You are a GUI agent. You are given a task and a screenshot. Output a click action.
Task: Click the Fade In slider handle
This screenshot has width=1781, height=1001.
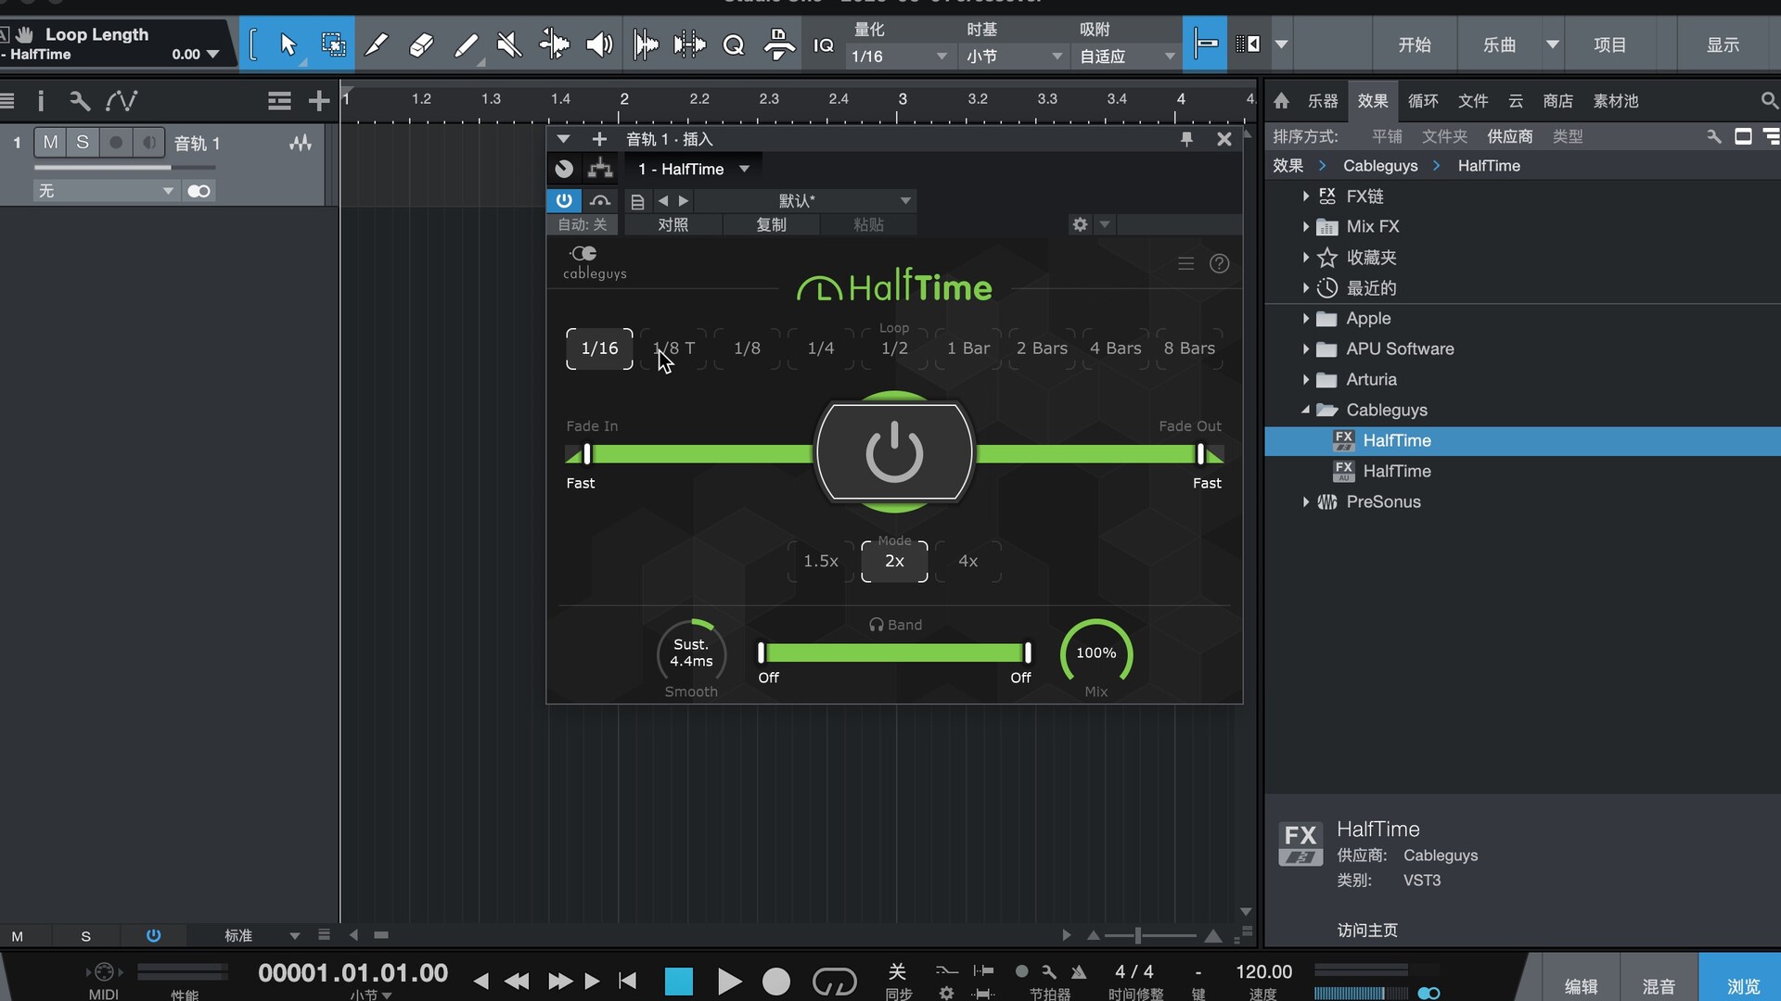point(587,453)
